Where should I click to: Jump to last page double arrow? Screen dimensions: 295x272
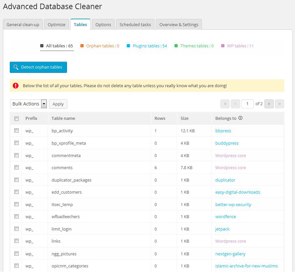[x=279, y=104]
